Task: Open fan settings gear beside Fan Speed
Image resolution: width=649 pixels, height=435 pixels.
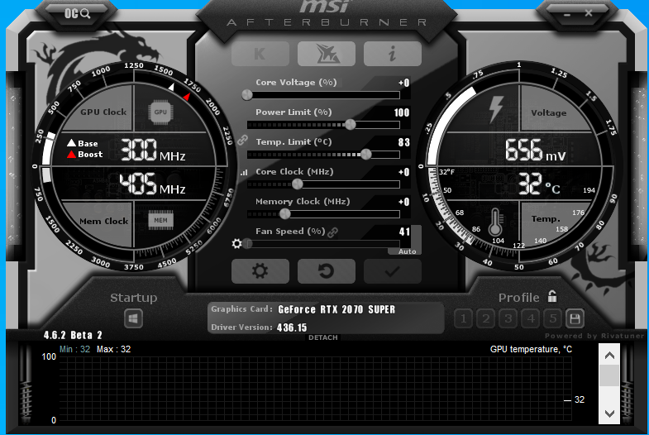Action: (x=236, y=244)
